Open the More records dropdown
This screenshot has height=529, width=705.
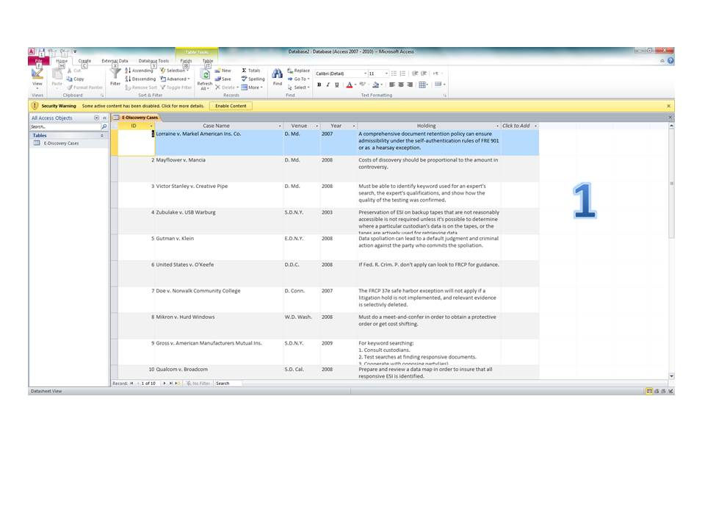point(252,87)
